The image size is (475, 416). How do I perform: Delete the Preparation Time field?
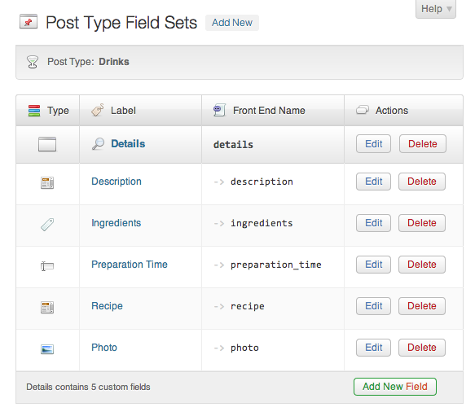(x=422, y=265)
